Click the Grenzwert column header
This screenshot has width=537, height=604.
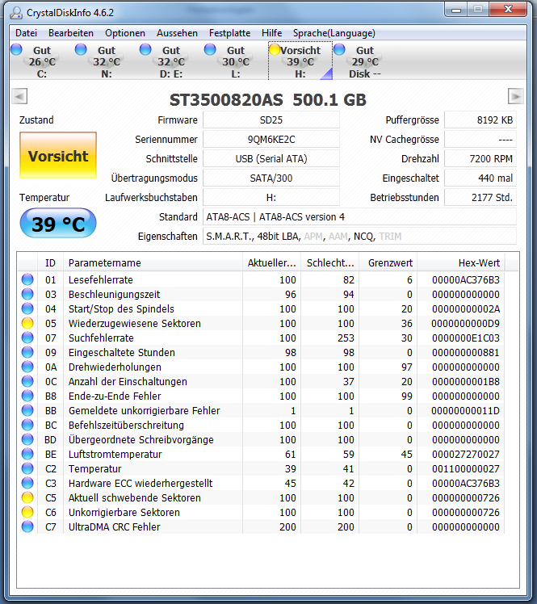pyautogui.click(x=388, y=262)
